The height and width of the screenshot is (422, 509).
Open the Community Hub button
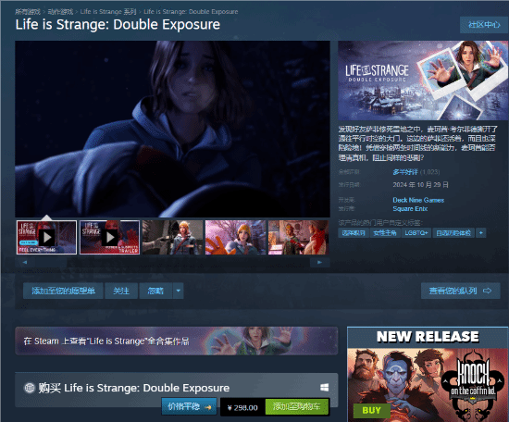click(x=484, y=25)
